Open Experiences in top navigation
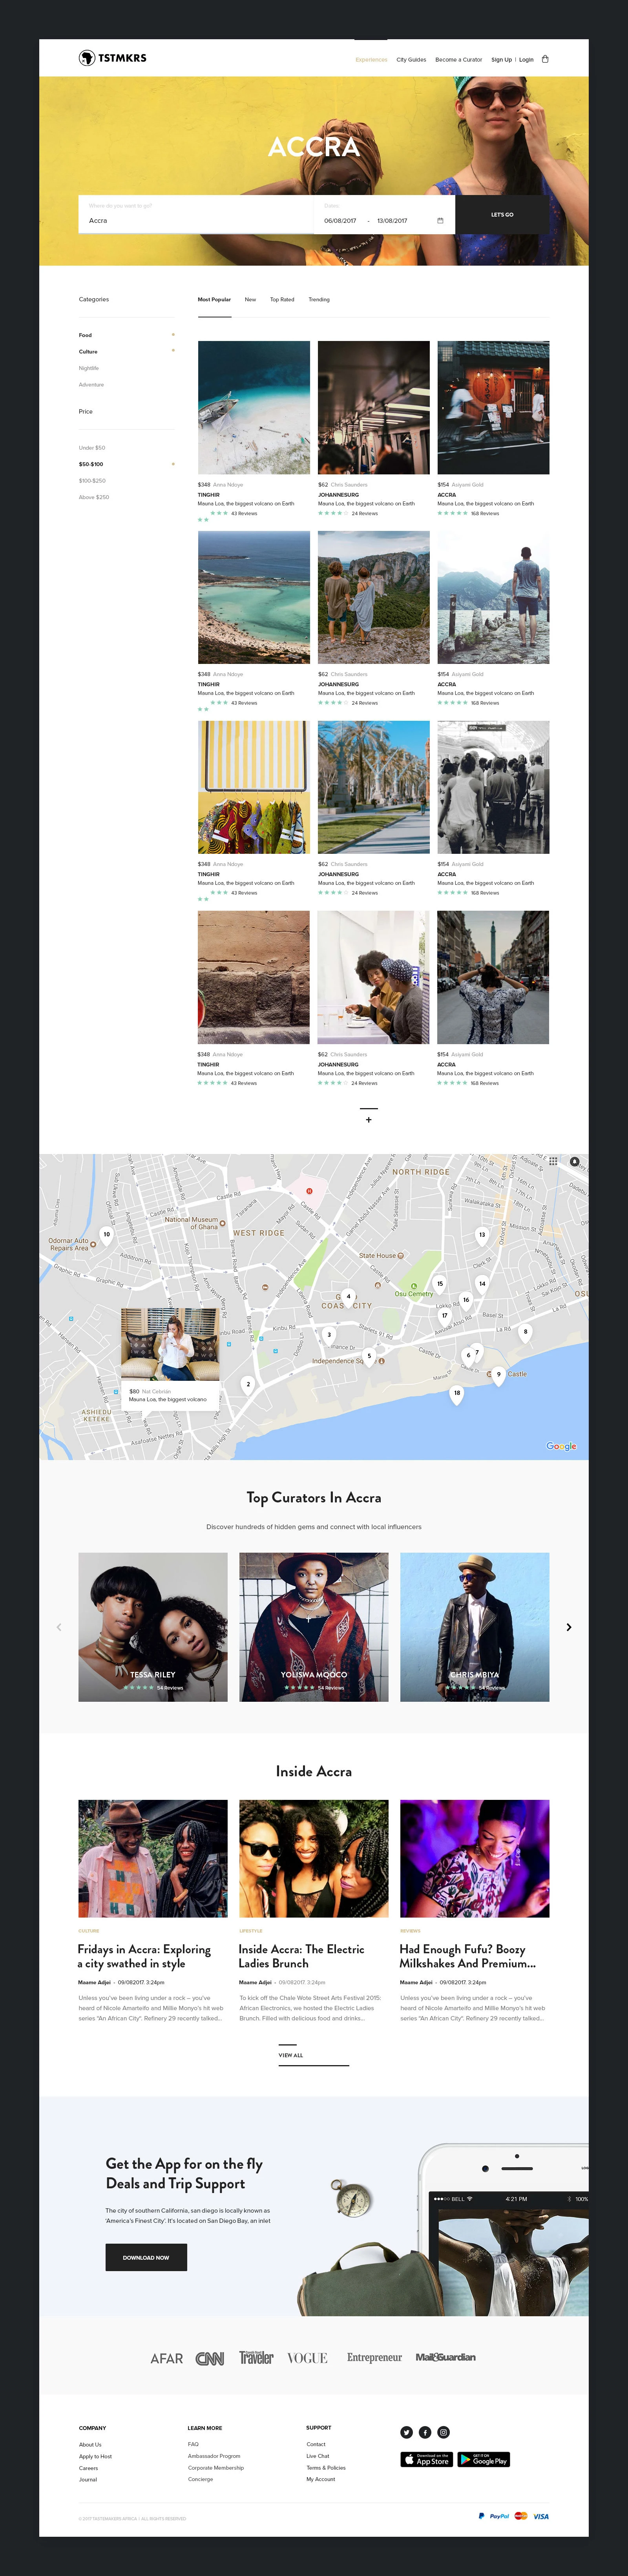628x2576 pixels. (371, 60)
